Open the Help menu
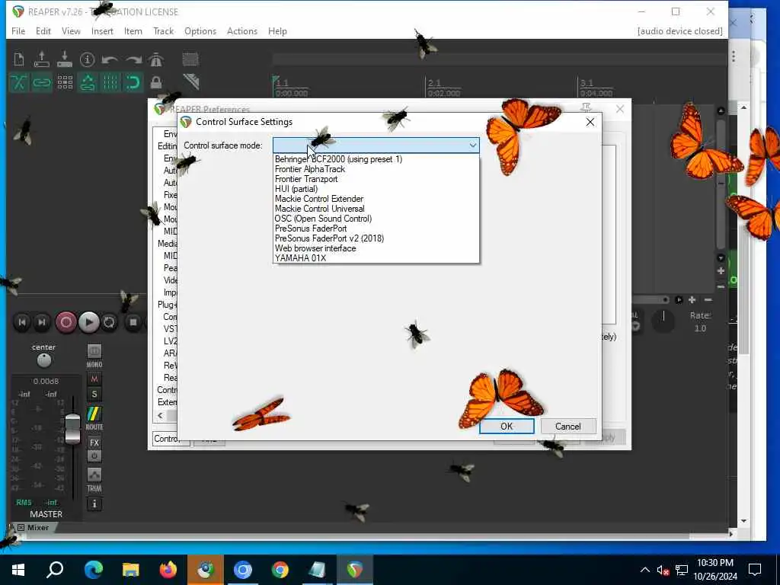 coord(277,30)
